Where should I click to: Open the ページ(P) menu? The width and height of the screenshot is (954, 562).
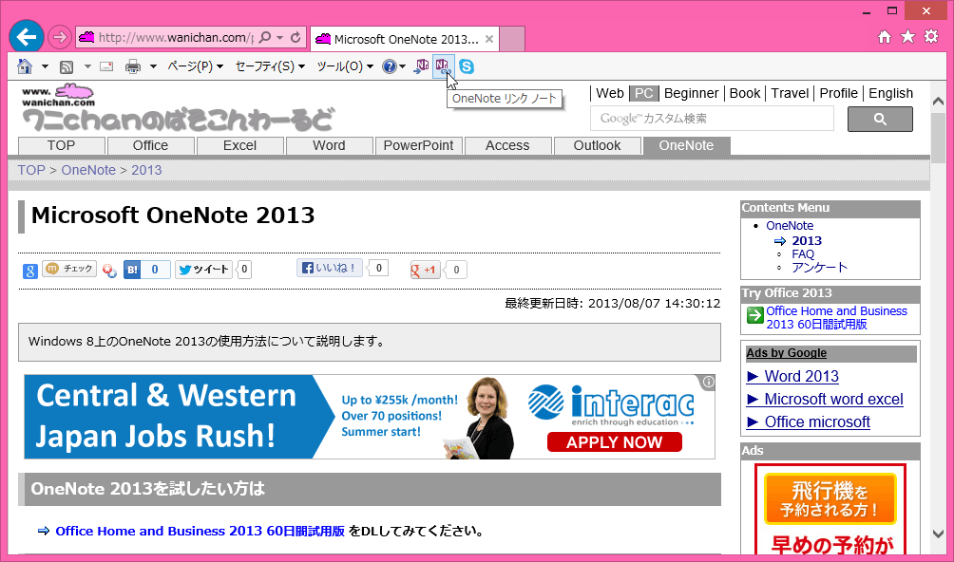pos(195,66)
